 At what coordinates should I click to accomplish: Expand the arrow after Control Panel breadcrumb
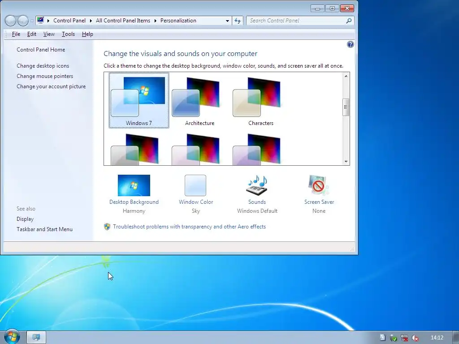pos(91,21)
